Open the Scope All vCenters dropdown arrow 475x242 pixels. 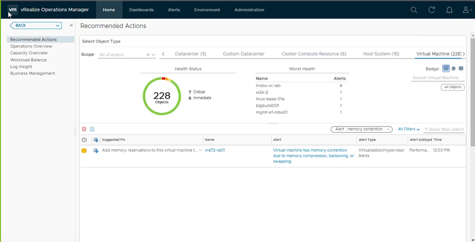pyautogui.click(x=153, y=55)
